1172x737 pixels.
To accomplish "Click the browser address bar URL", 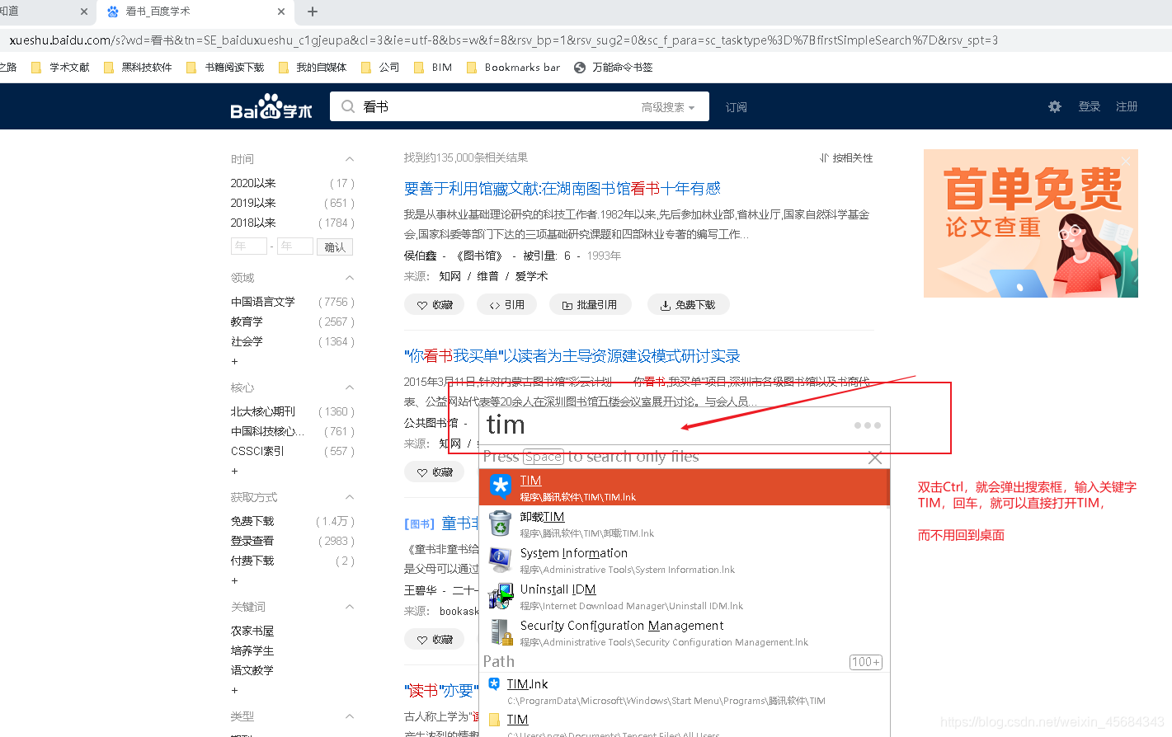I will pyautogui.click(x=503, y=40).
